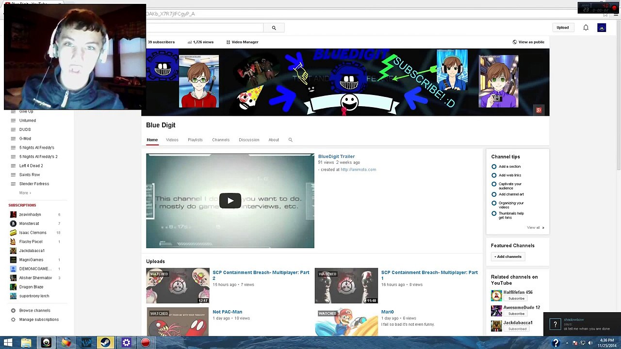Click the YouTube search magnifier button

click(x=274, y=28)
